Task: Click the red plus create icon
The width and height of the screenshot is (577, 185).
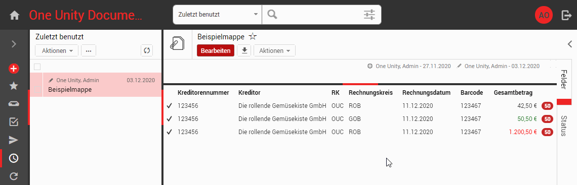Action: pyautogui.click(x=14, y=68)
